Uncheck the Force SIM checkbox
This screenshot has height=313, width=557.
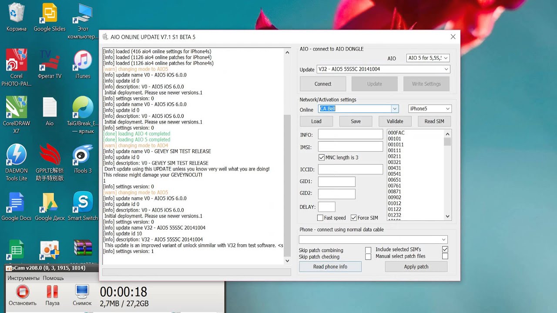[x=353, y=218]
